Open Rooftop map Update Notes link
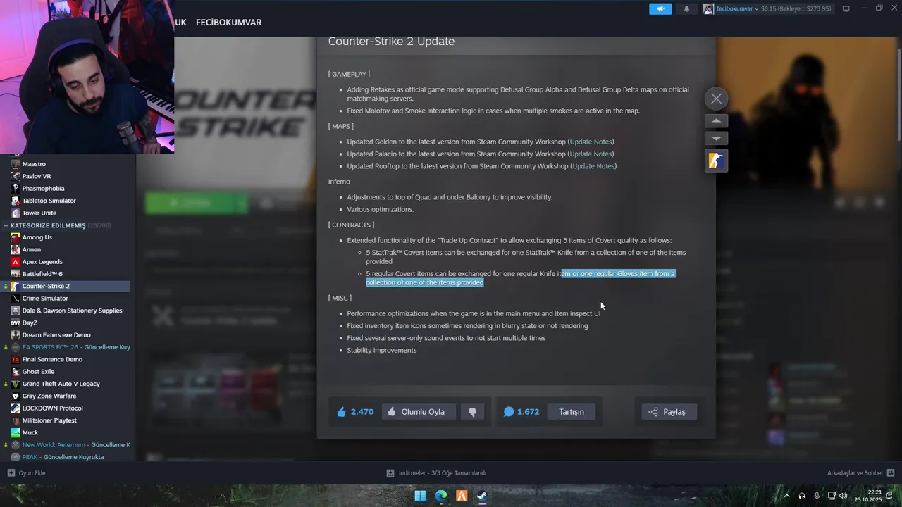 click(593, 166)
